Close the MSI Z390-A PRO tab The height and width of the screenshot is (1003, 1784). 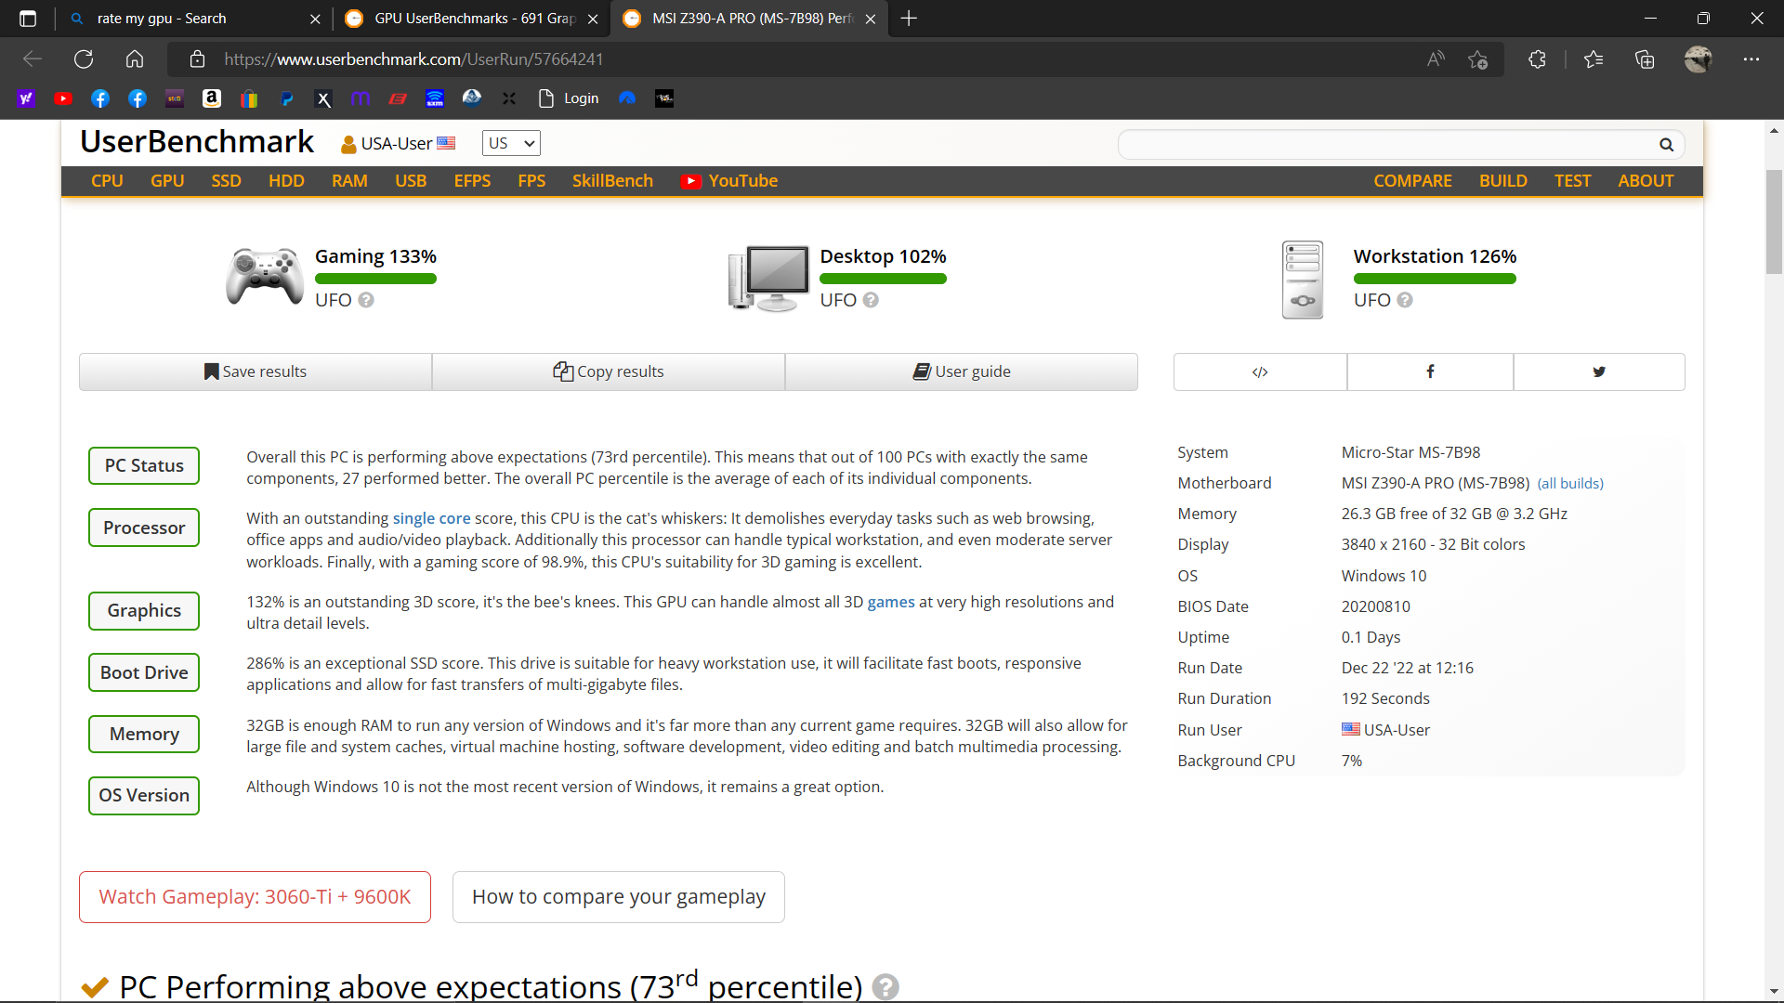870,19
